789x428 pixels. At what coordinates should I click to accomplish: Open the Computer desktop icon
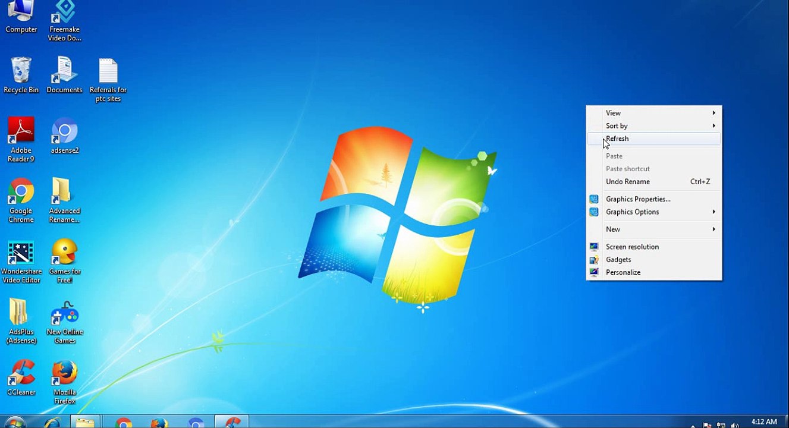pos(21,17)
